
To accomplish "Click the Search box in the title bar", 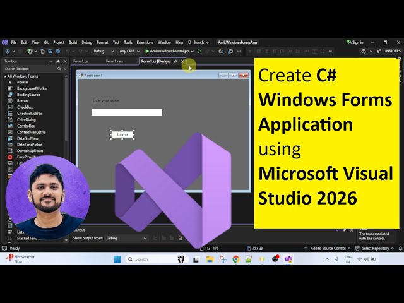I will click(x=198, y=42).
